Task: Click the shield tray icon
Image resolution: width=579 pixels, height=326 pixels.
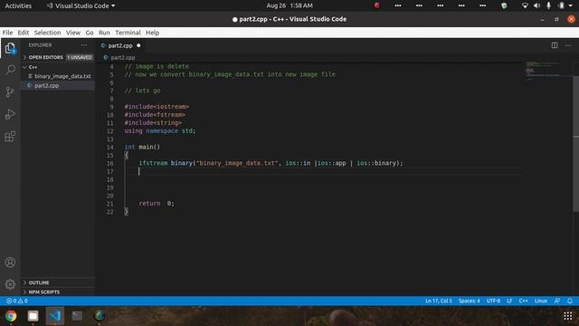Action: coord(504,5)
